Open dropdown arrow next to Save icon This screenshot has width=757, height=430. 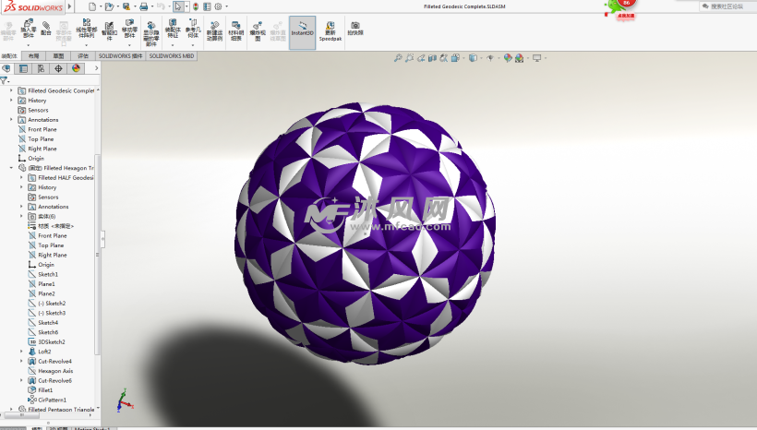coord(135,6)
